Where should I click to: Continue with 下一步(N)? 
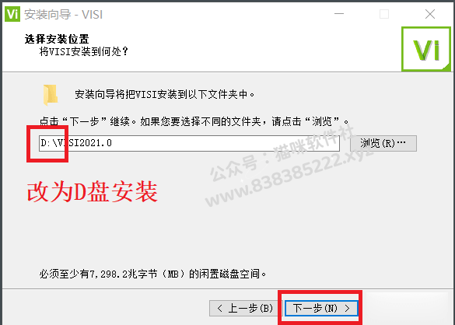[x=321, y=308]
